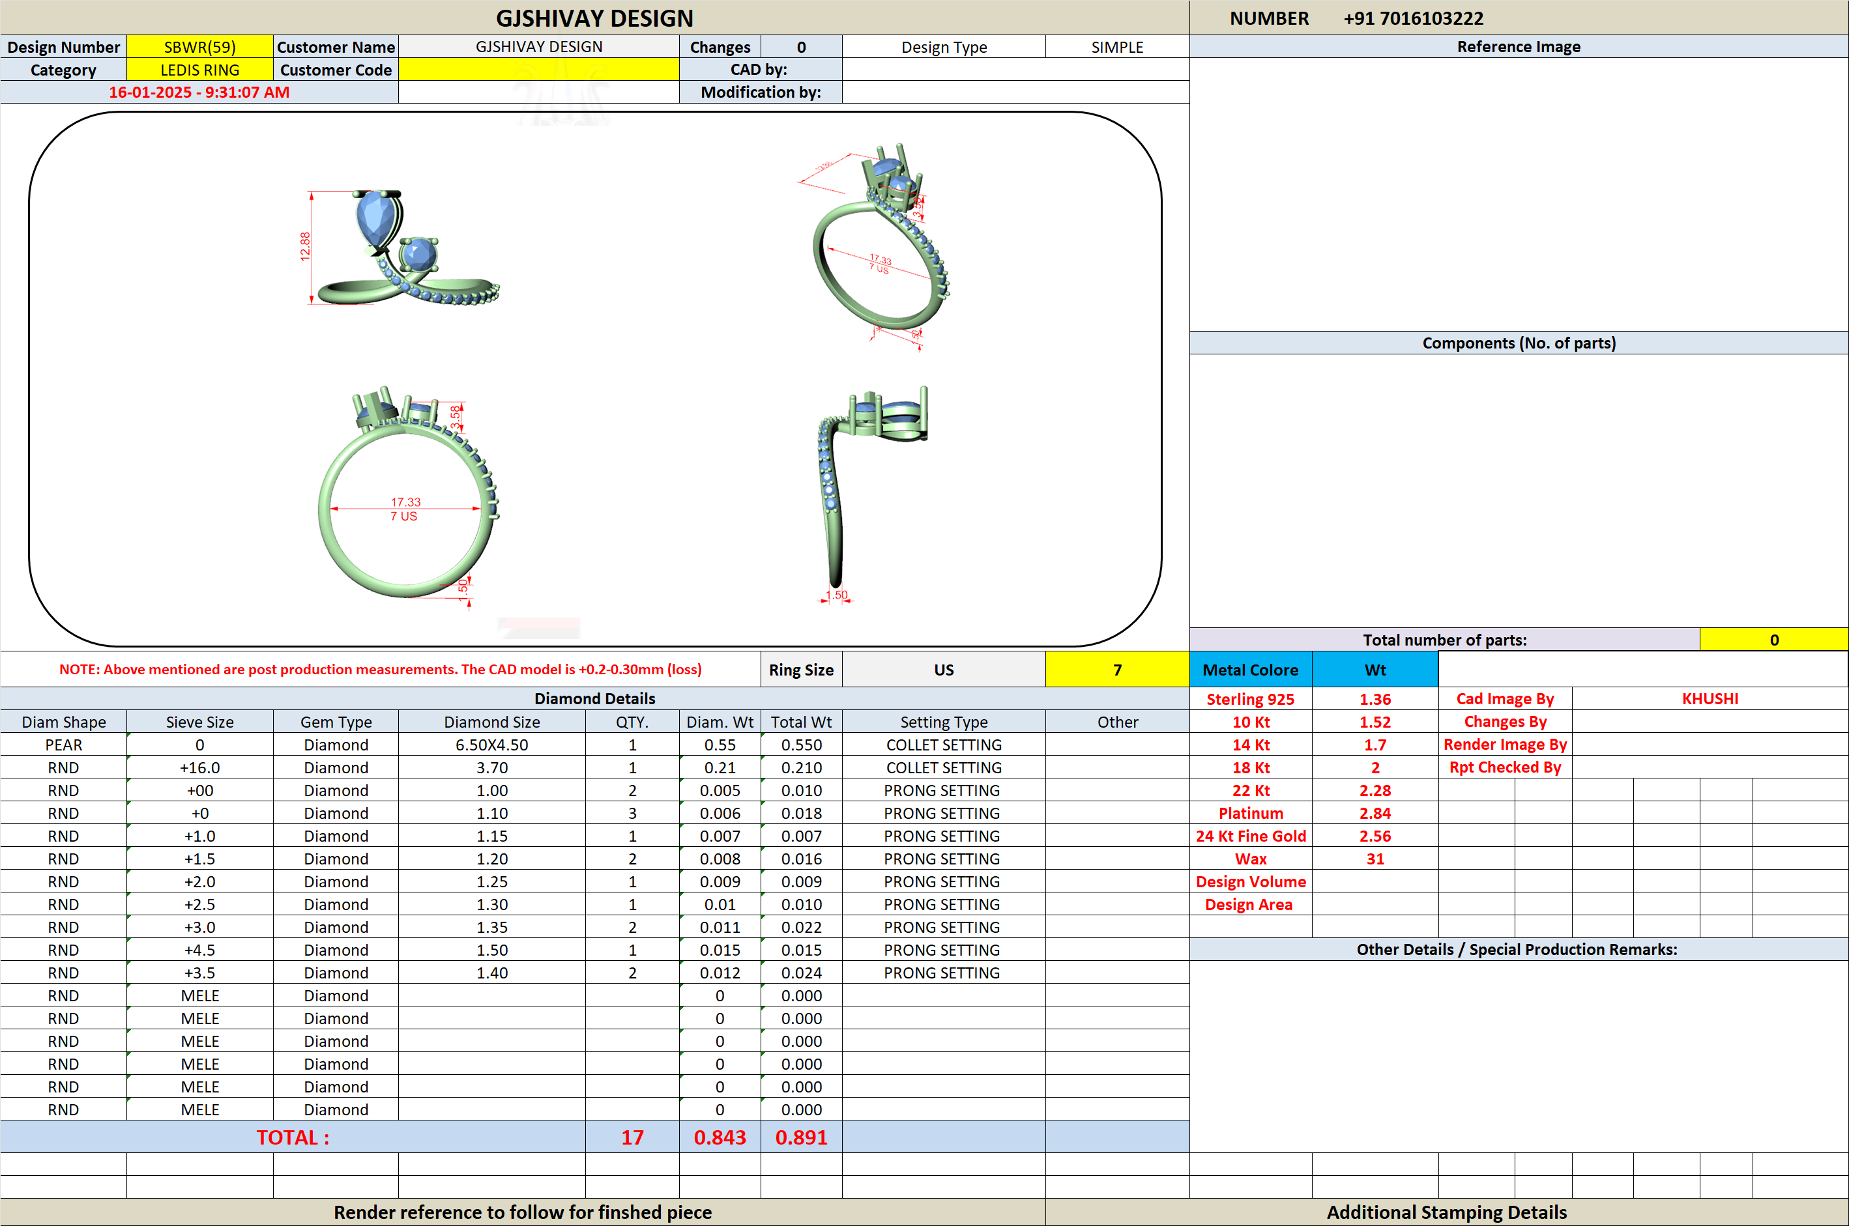The height and width of the screenshot is (1226, 1849).
Task: Select the PEAR diamond shape cell
Action: (x=63, y=745)
